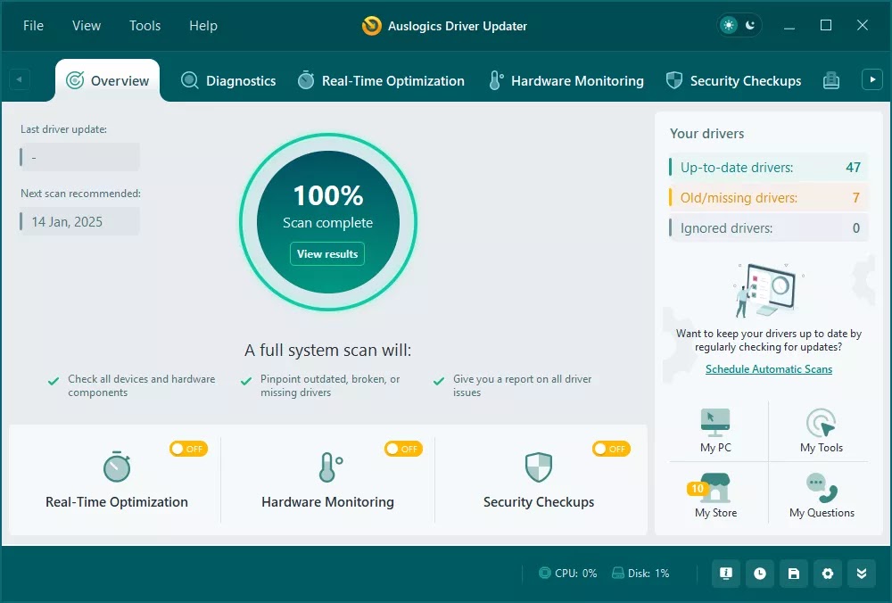Open Schedule Automatic Scans link
This screenshot has width=892, height=603.
[767, 368]
